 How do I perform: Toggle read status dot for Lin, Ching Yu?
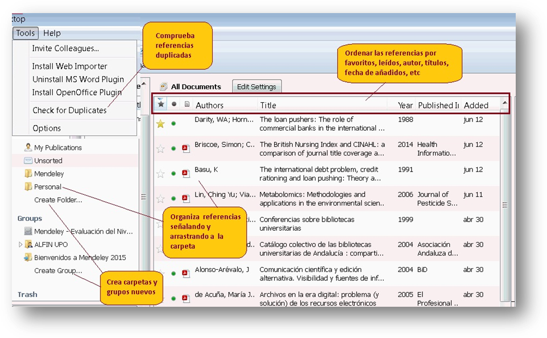[x=173, y=198]
